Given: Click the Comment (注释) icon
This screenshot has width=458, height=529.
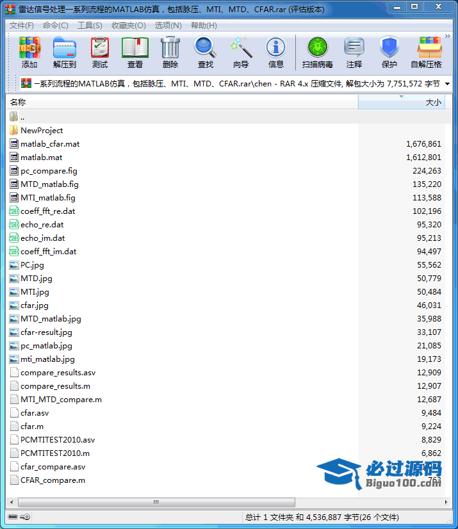Looking at the screenshot, I should (354, 48).
